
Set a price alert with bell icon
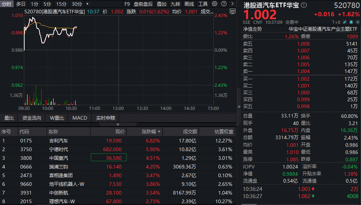(x=351, y=22)
